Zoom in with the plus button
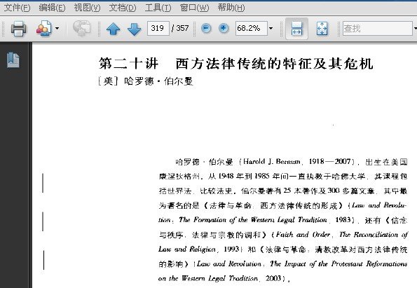 click(x=224, y=28)
